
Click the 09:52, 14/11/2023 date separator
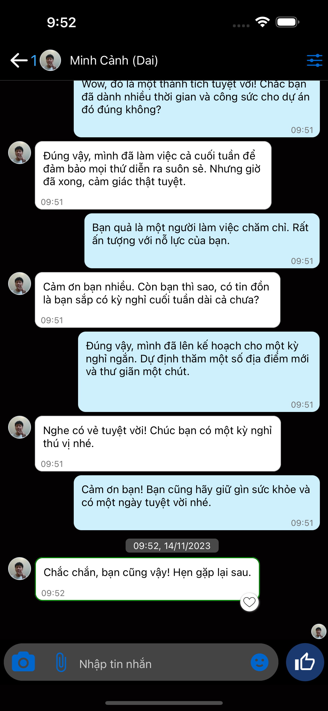coord(172,545)
